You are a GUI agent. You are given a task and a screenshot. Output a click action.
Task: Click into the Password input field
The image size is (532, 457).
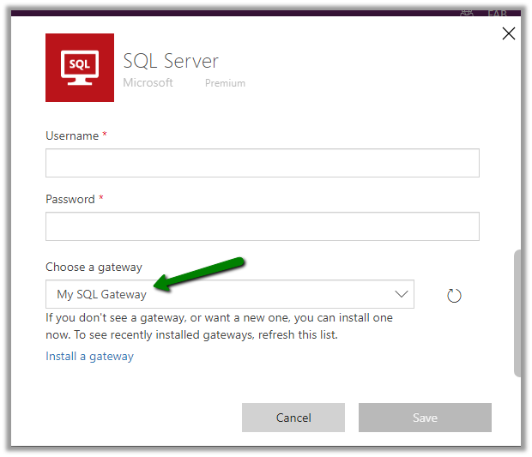[262, 226]
